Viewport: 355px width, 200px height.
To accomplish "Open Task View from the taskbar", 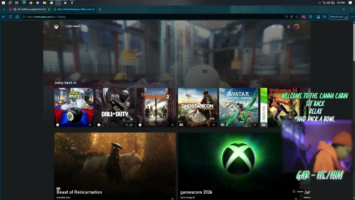I will click(x=17, y=3).
